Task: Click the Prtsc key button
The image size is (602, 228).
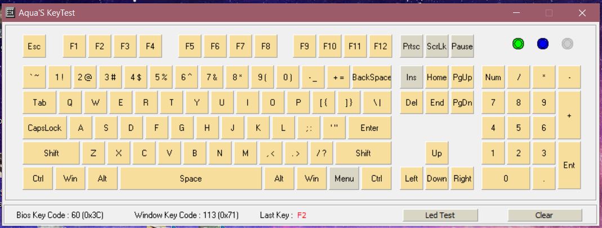Action: pyautogui.click(x=412, y=46)
